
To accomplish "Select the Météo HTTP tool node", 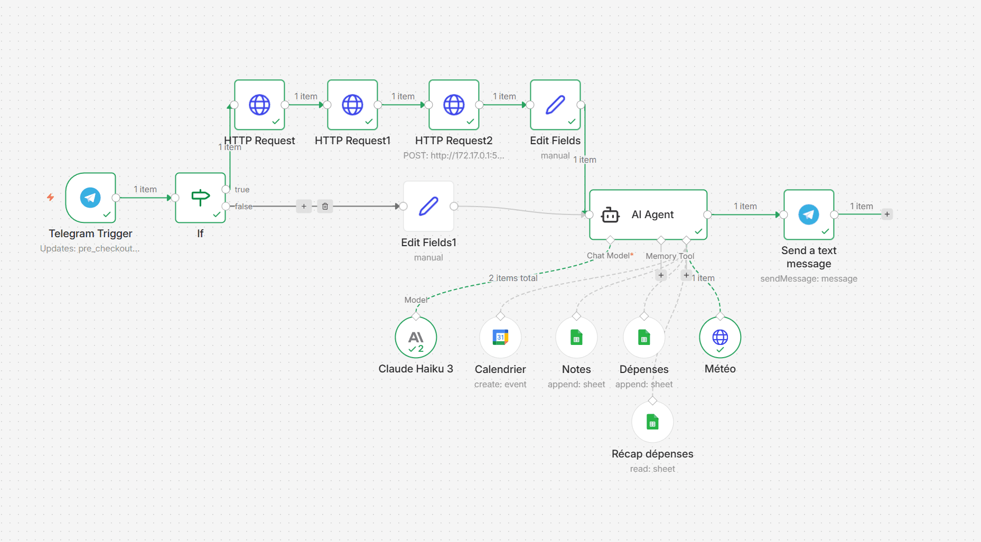I will click(x=720, y=337).
